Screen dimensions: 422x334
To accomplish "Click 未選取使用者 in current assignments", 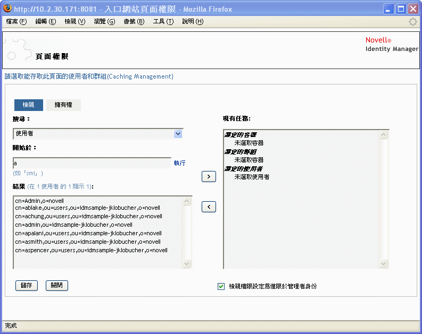I will pos(252,177).
